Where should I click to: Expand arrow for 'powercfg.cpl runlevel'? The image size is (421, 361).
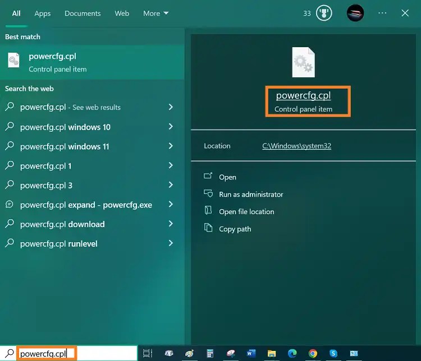point(171,243)
